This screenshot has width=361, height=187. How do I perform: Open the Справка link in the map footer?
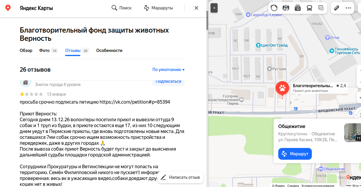pos(293,186)
